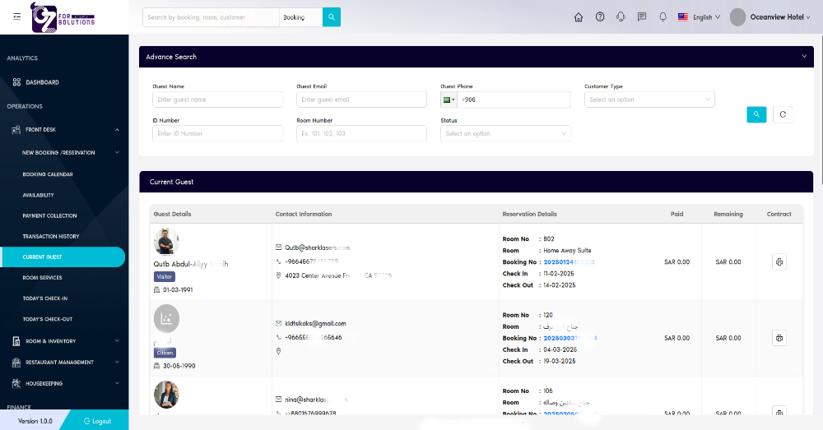Click the teal search icon in top bar
This screenshot has width=823, height=430.
coord(331,17)
